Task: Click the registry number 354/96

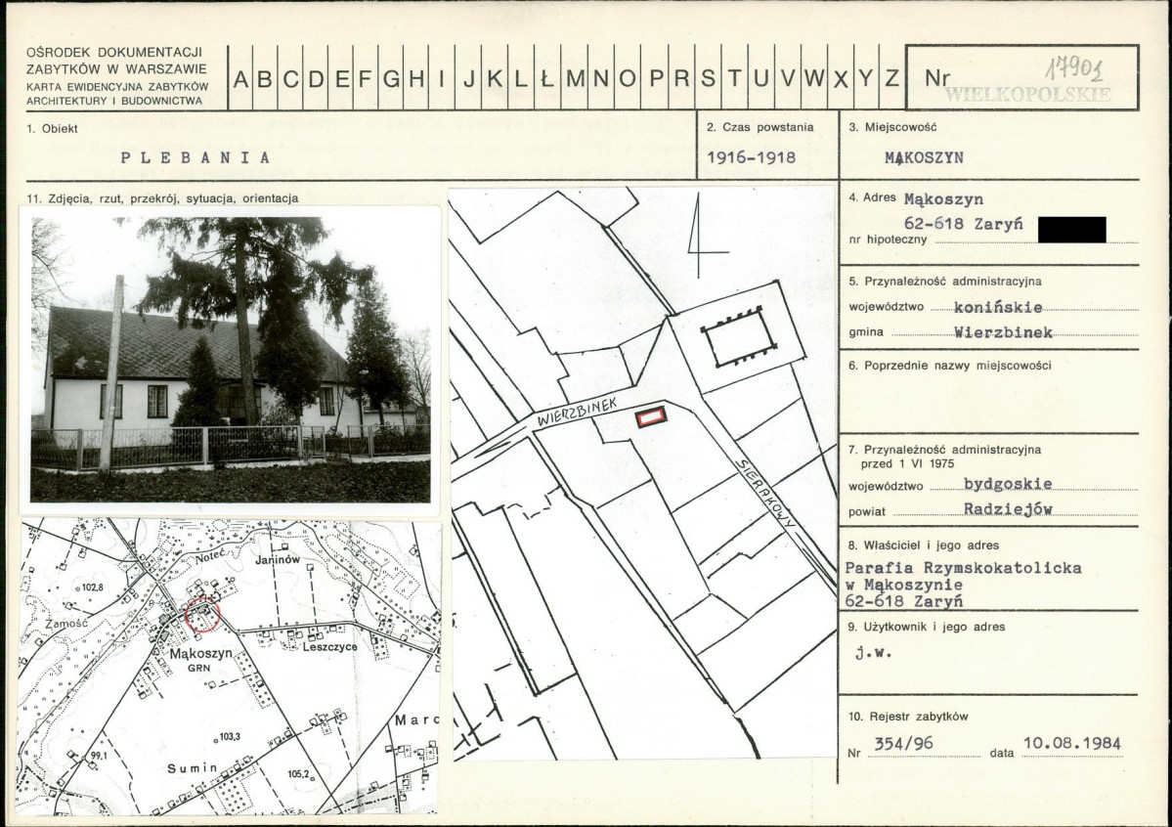Action: (x=903, y=743)
